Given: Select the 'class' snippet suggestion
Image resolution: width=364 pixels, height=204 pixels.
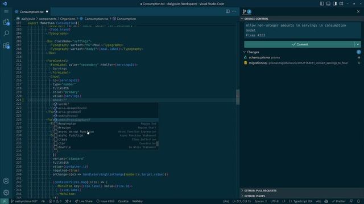Looking at the screenshot, I should [106, 139].
